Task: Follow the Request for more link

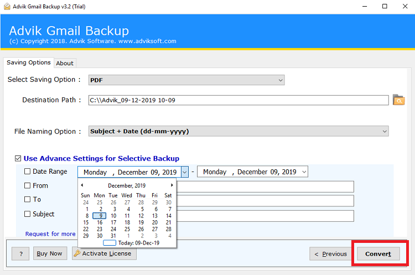Action: 50,234
